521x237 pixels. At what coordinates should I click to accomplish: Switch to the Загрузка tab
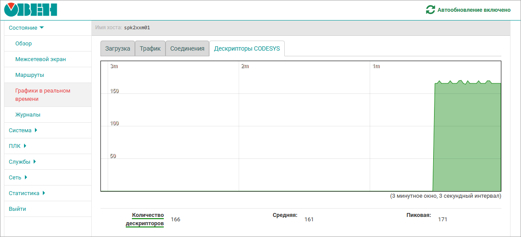pyautogui.click(x=117, y=48)
